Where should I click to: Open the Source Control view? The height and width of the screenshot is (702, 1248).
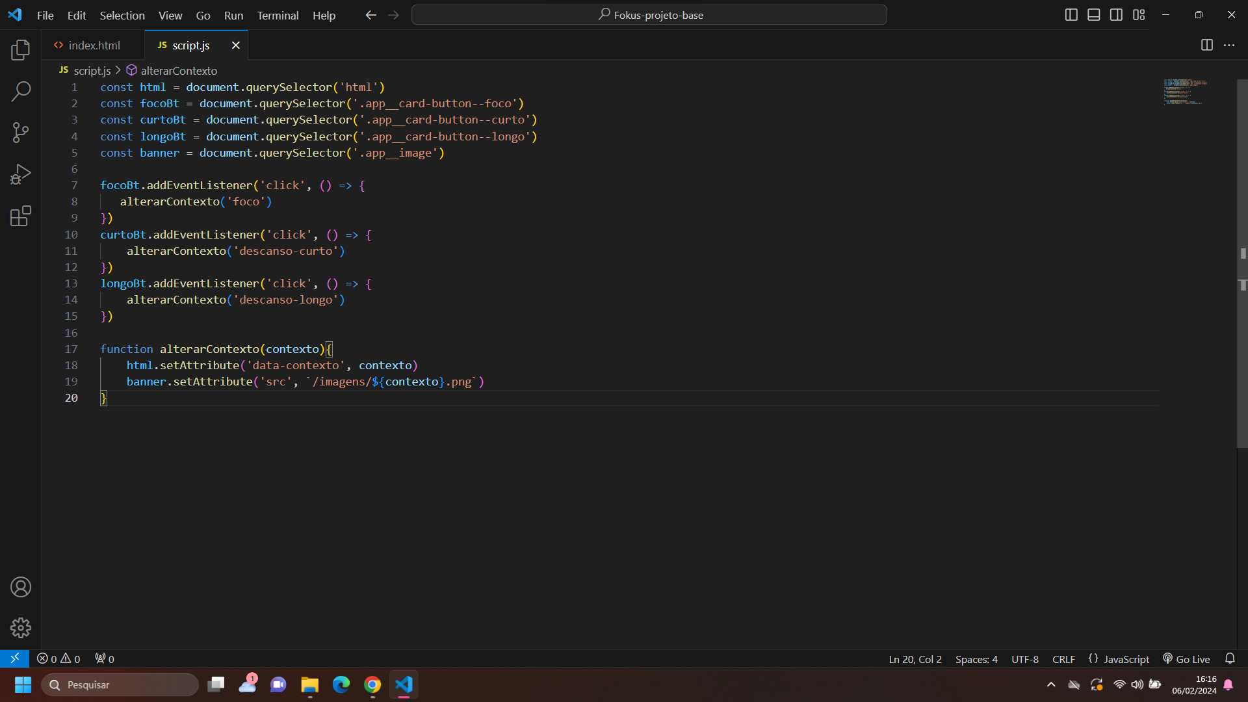[x=21, y=133]
